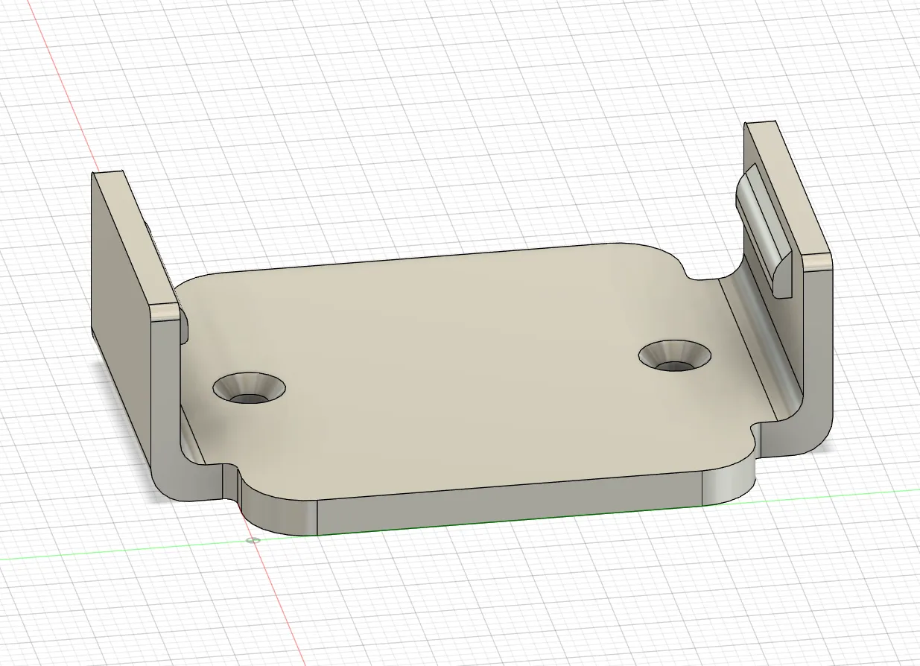Select the right countersunk hole on the plate

pyautogui.click(x=676, y=355)
